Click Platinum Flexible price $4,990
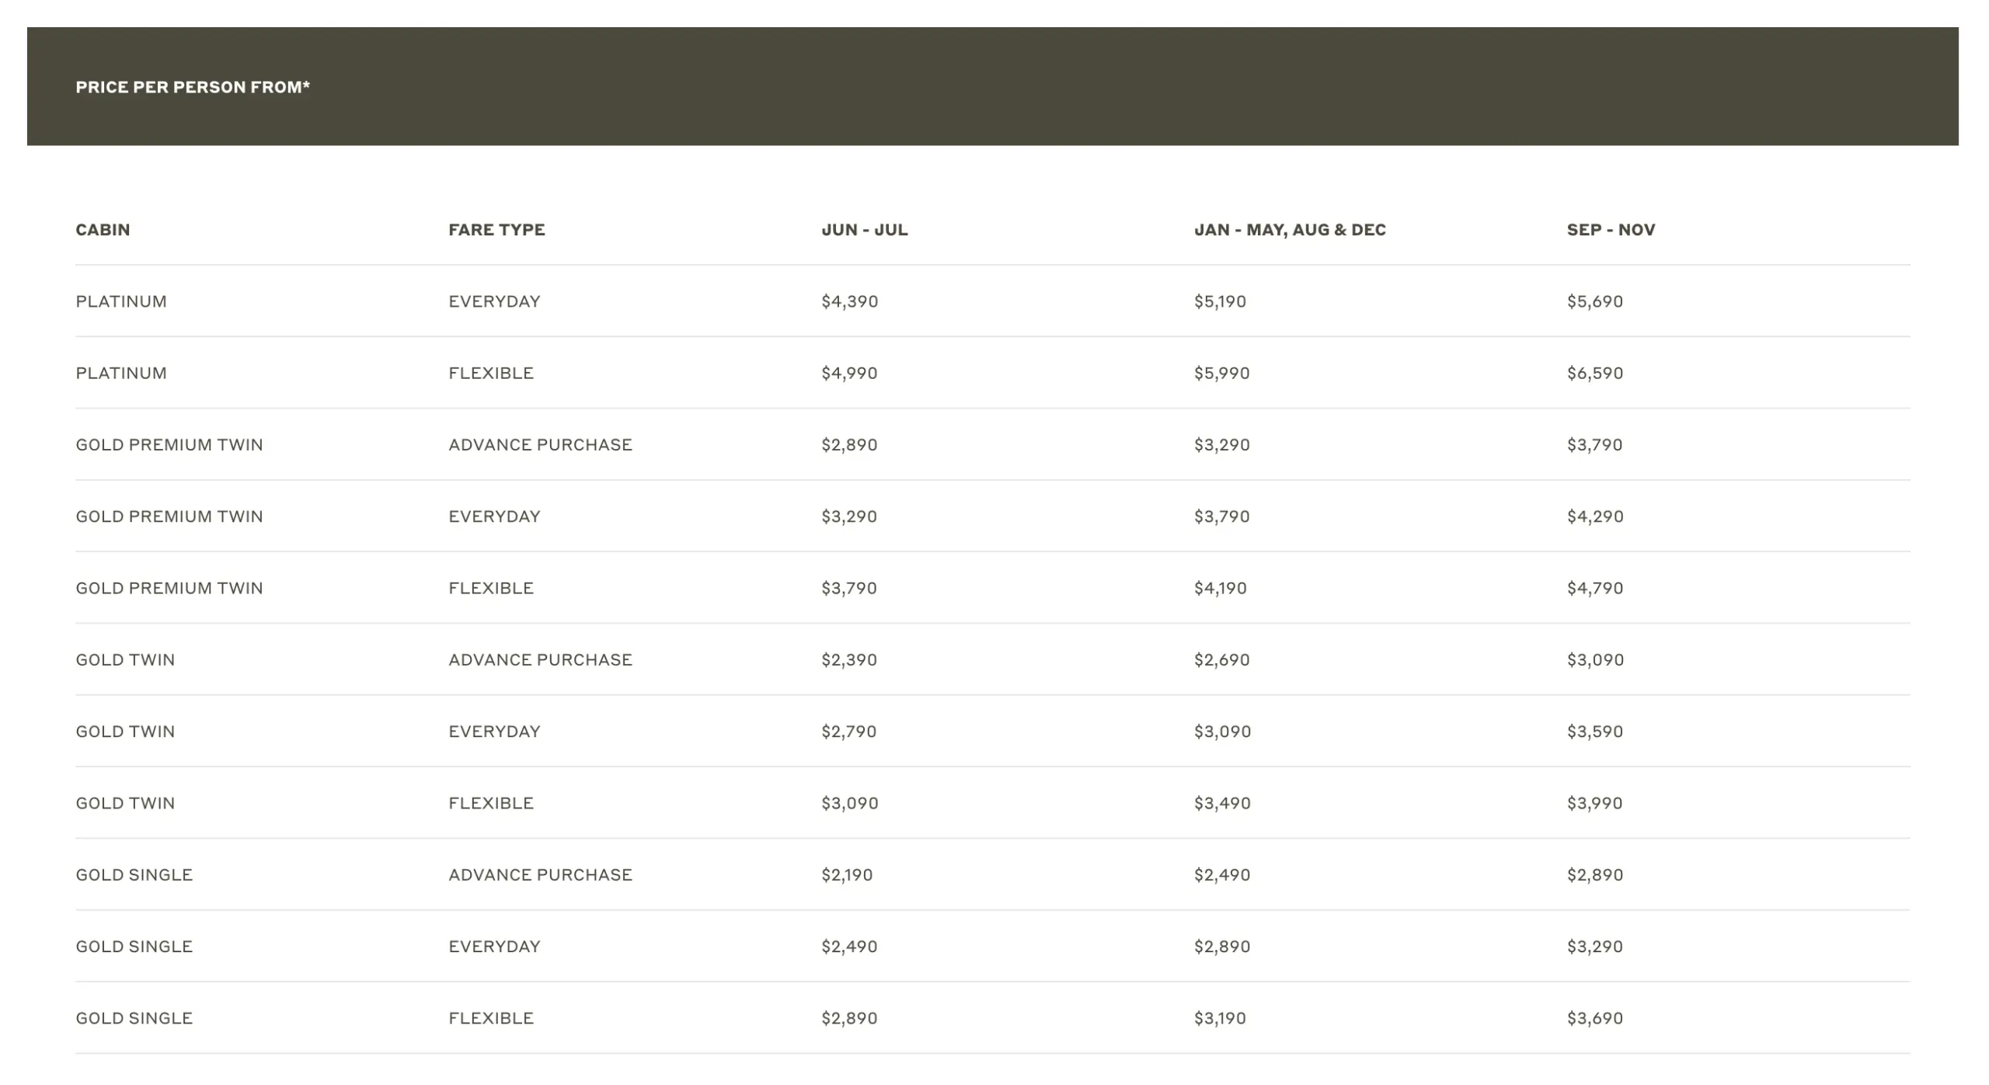Viewport: 1989px width, 1085px height. pyautogui.click(x=849, y=373)
